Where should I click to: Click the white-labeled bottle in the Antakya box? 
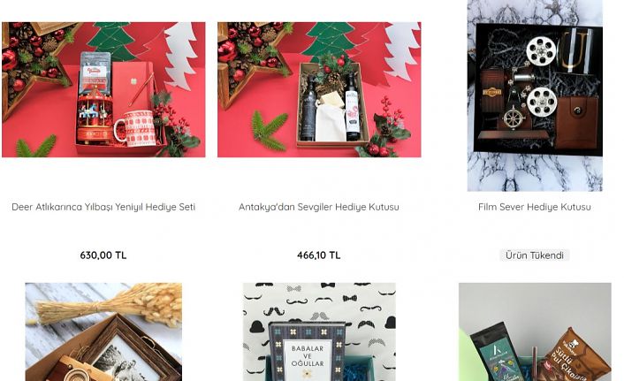click(353, 108)
